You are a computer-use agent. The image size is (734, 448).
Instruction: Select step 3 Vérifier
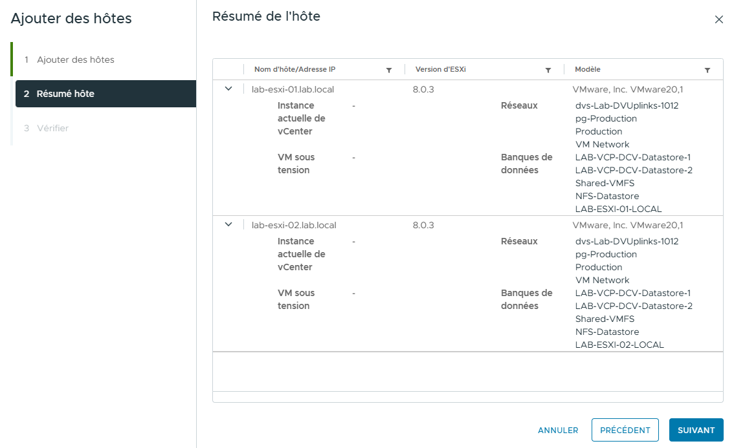click(51, 128)
